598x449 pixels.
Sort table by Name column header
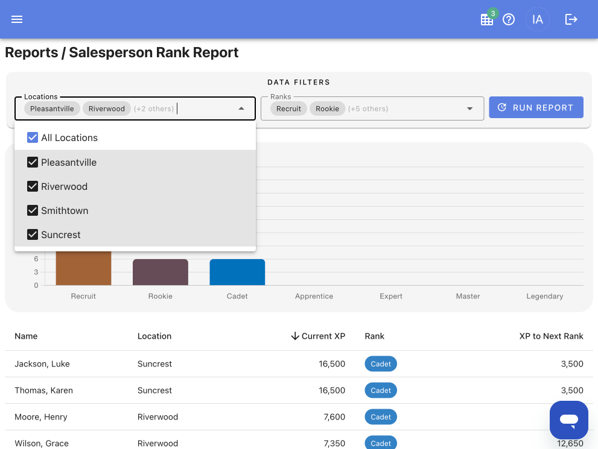point(26,336)
